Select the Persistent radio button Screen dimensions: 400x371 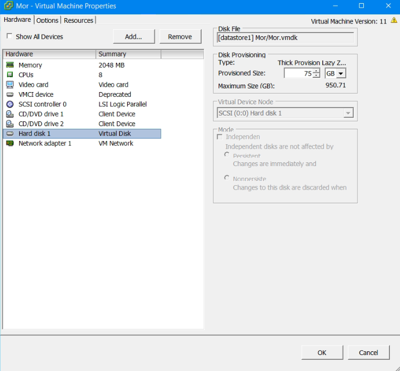227,154
